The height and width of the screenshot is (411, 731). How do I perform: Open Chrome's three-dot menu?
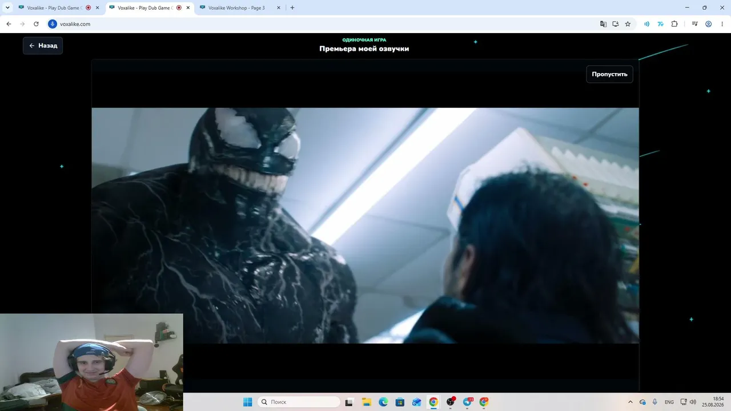(x=721, y=24)
